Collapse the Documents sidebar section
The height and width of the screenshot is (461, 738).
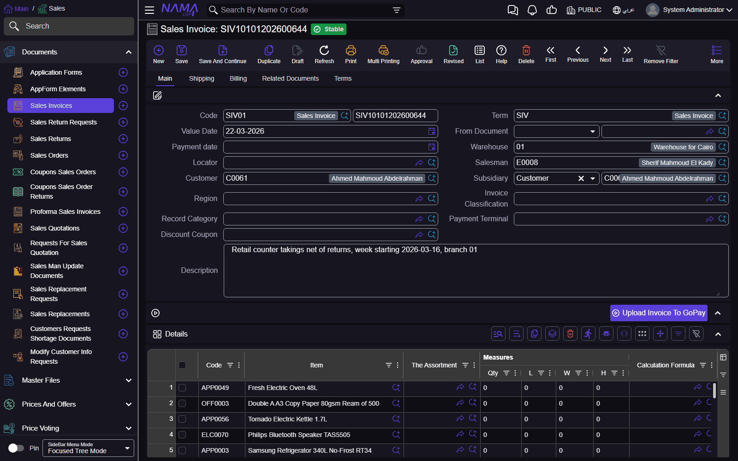(129, 52)
